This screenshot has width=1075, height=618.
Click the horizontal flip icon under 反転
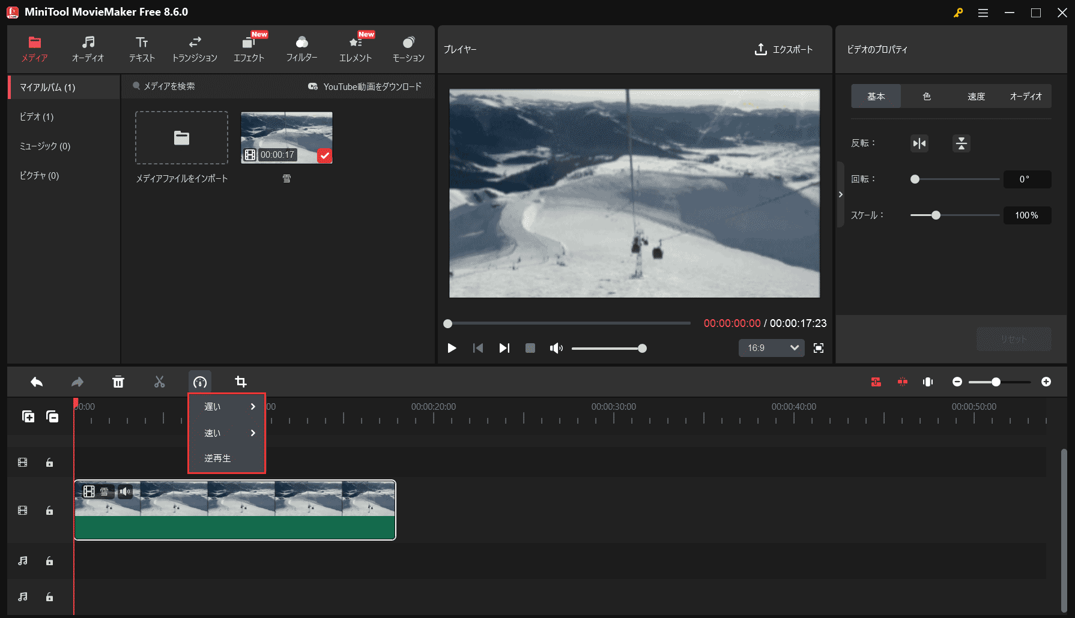[x=919, y=143]
